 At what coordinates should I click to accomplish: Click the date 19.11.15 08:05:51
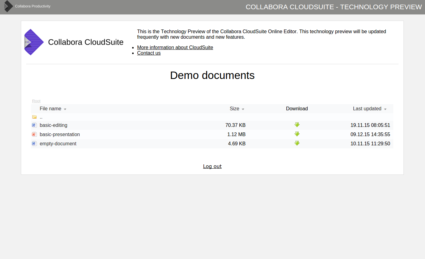pos(370,125)
